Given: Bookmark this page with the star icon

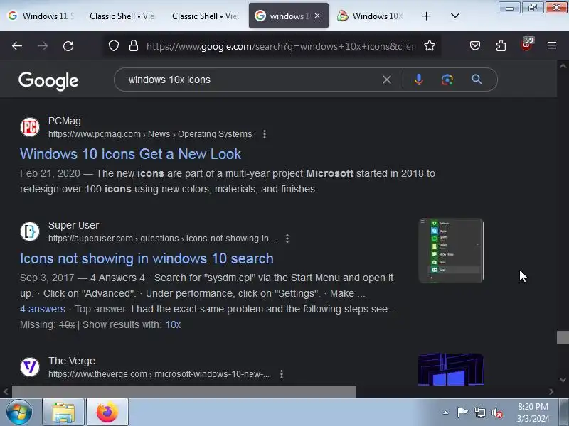Looking at the screenshot, I should tap(430, 45).
